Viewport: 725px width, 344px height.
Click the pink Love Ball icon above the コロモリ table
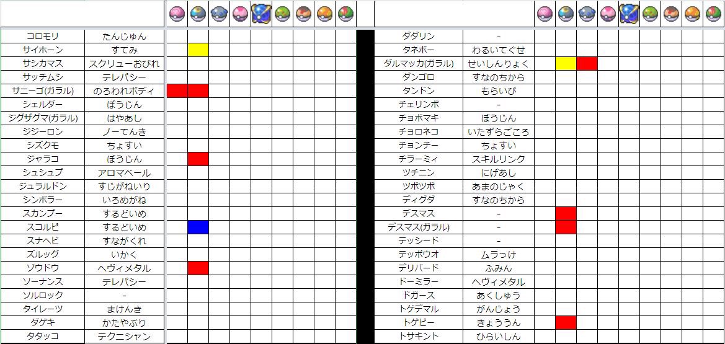pos(177,14)
